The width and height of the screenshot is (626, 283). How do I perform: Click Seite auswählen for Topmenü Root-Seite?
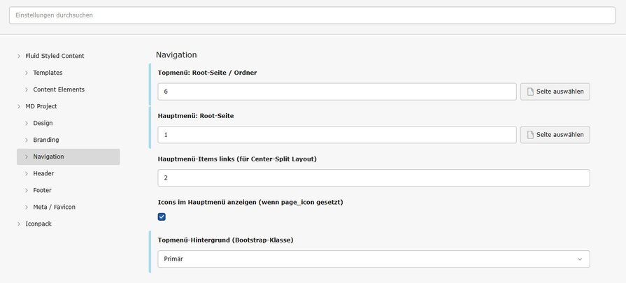(555, 92)
